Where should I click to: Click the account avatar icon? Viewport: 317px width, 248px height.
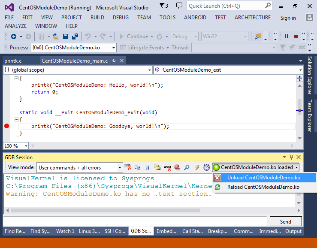pos(309,18)
